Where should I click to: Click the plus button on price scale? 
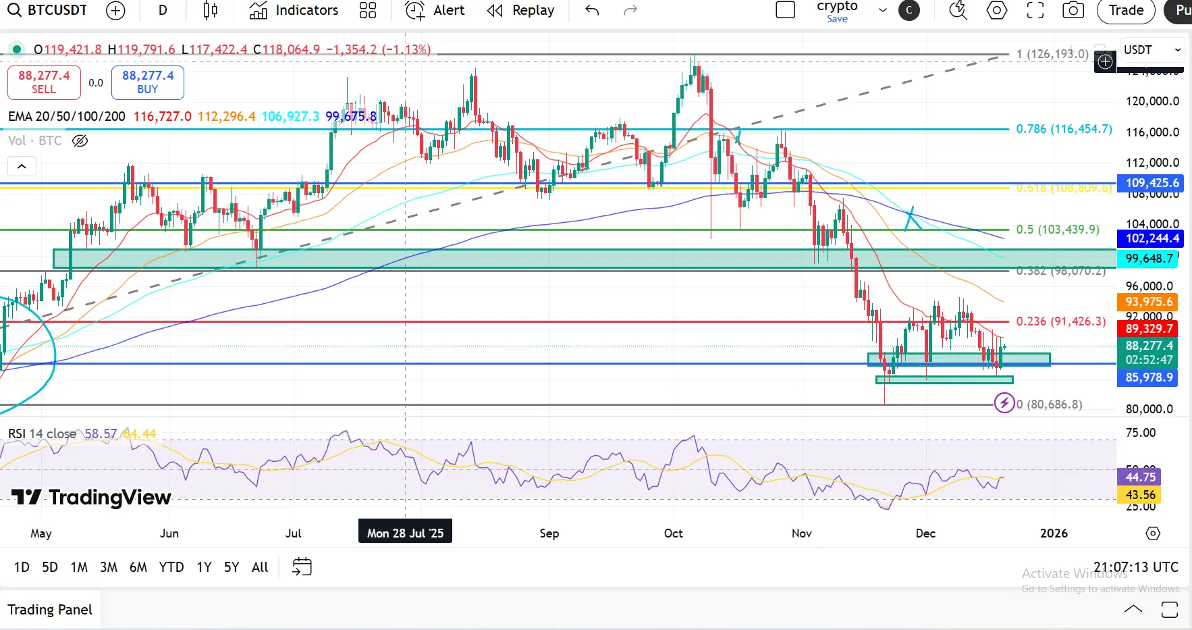click(x=1105, y=62)
